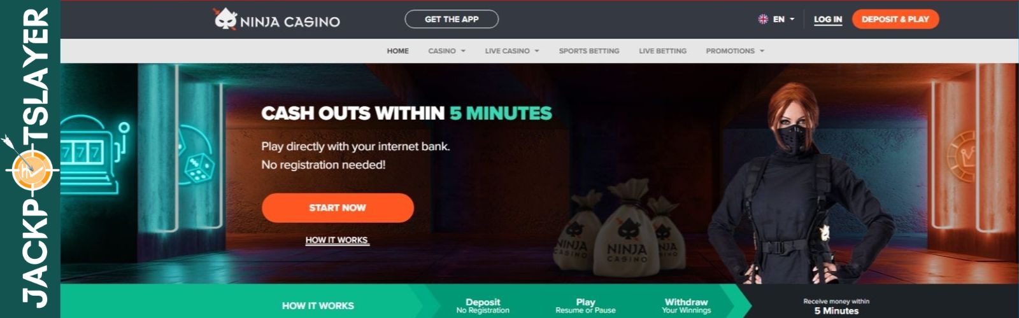
Task: Click the Ninja Casino logo
Action: click(x=276, y=20)
